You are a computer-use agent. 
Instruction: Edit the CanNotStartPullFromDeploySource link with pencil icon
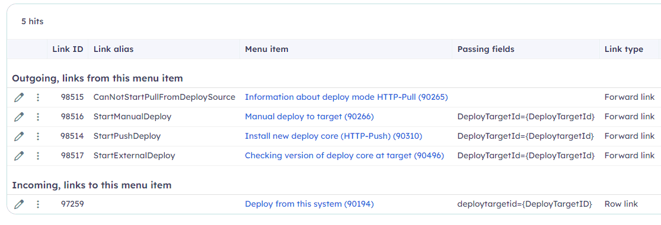(x=18, y=97)
